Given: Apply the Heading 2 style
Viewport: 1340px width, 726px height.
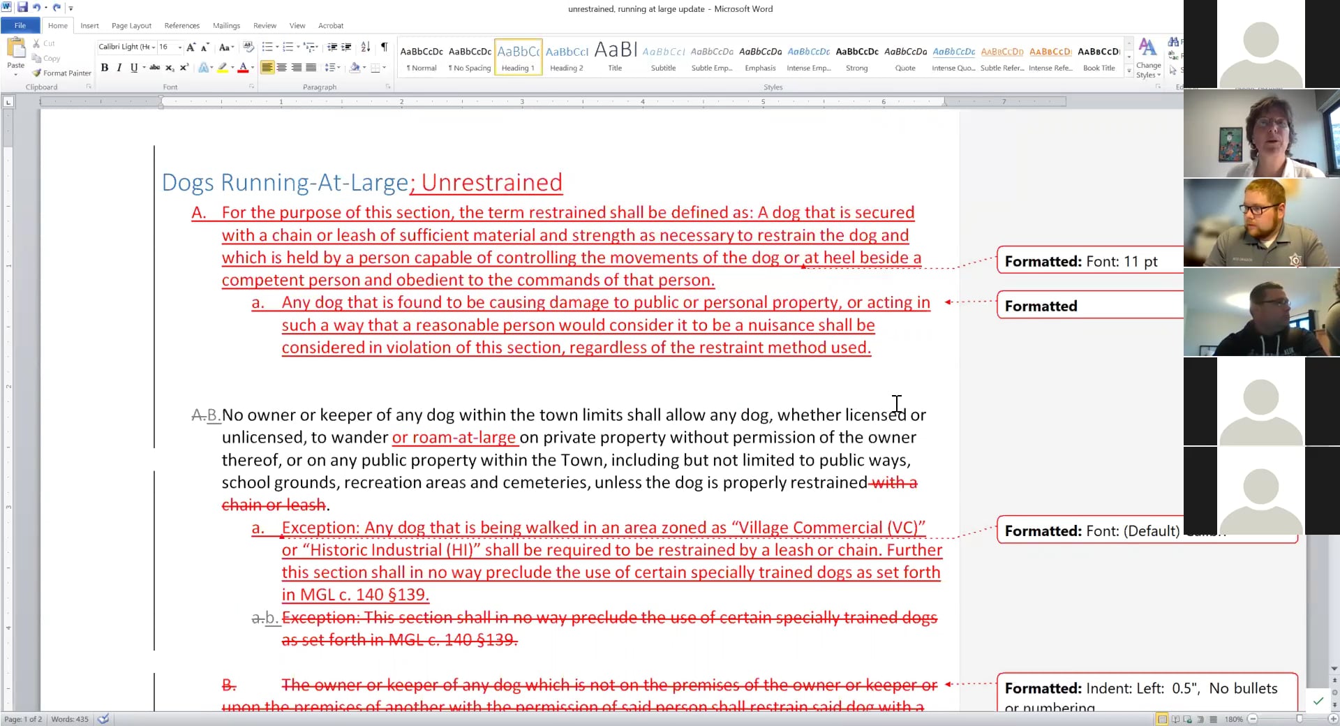Looking at the screenshot, I should click(x=567, y=57).
